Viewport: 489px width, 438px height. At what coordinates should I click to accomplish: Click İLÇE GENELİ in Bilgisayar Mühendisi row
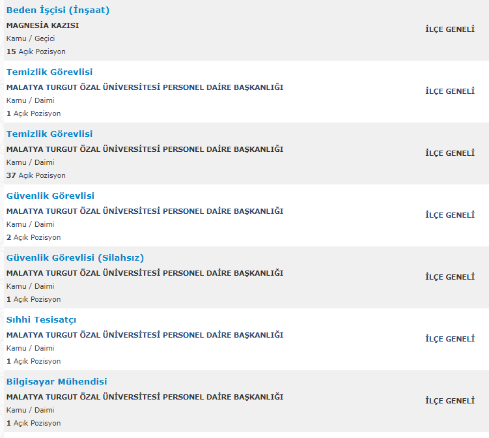450,401
